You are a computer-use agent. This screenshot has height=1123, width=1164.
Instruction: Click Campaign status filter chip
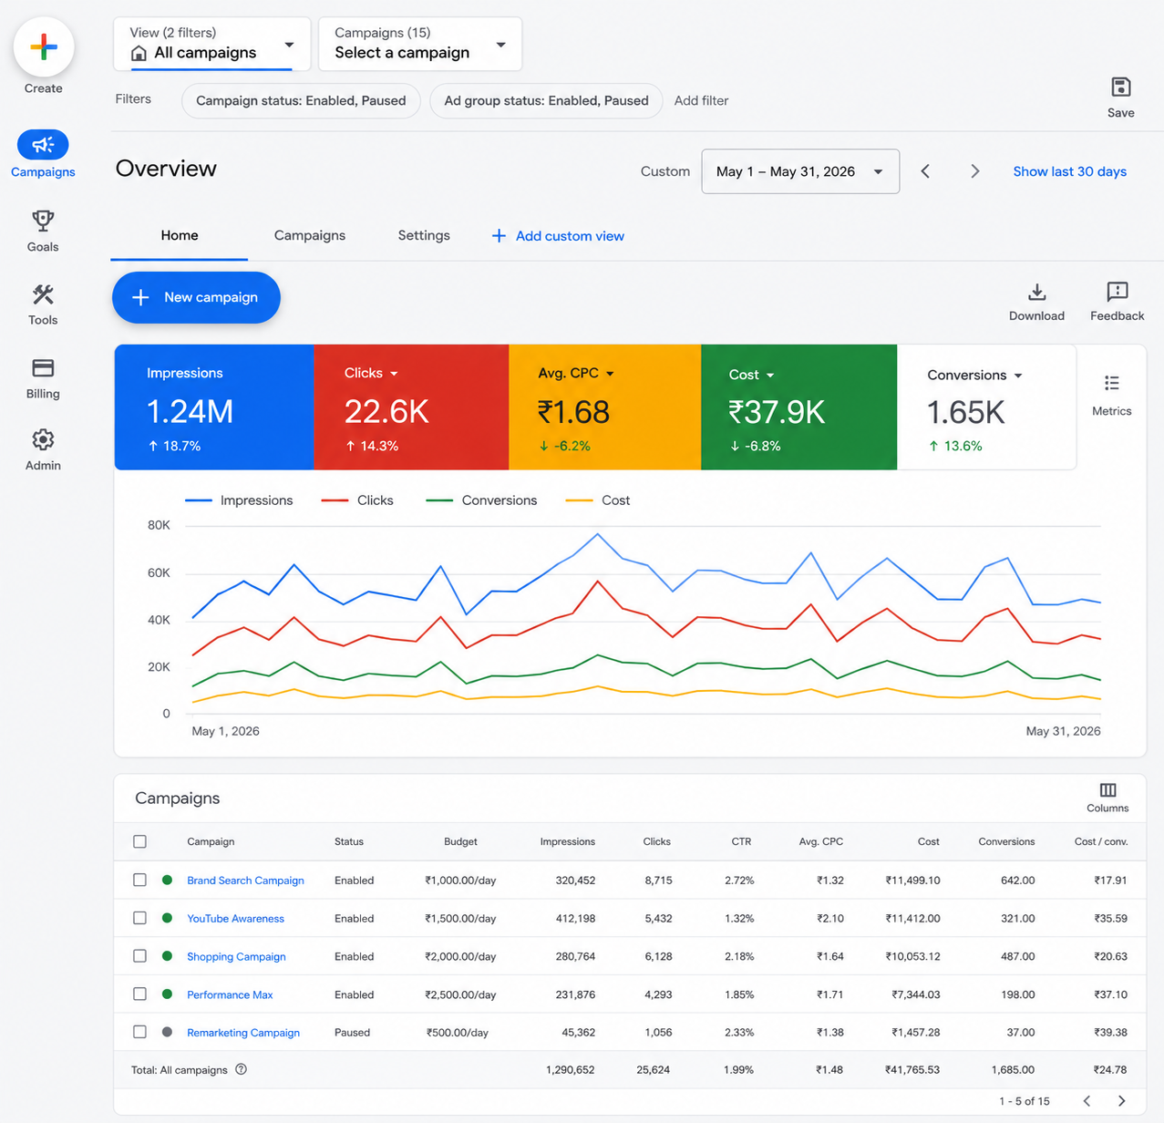coord(301,100)
